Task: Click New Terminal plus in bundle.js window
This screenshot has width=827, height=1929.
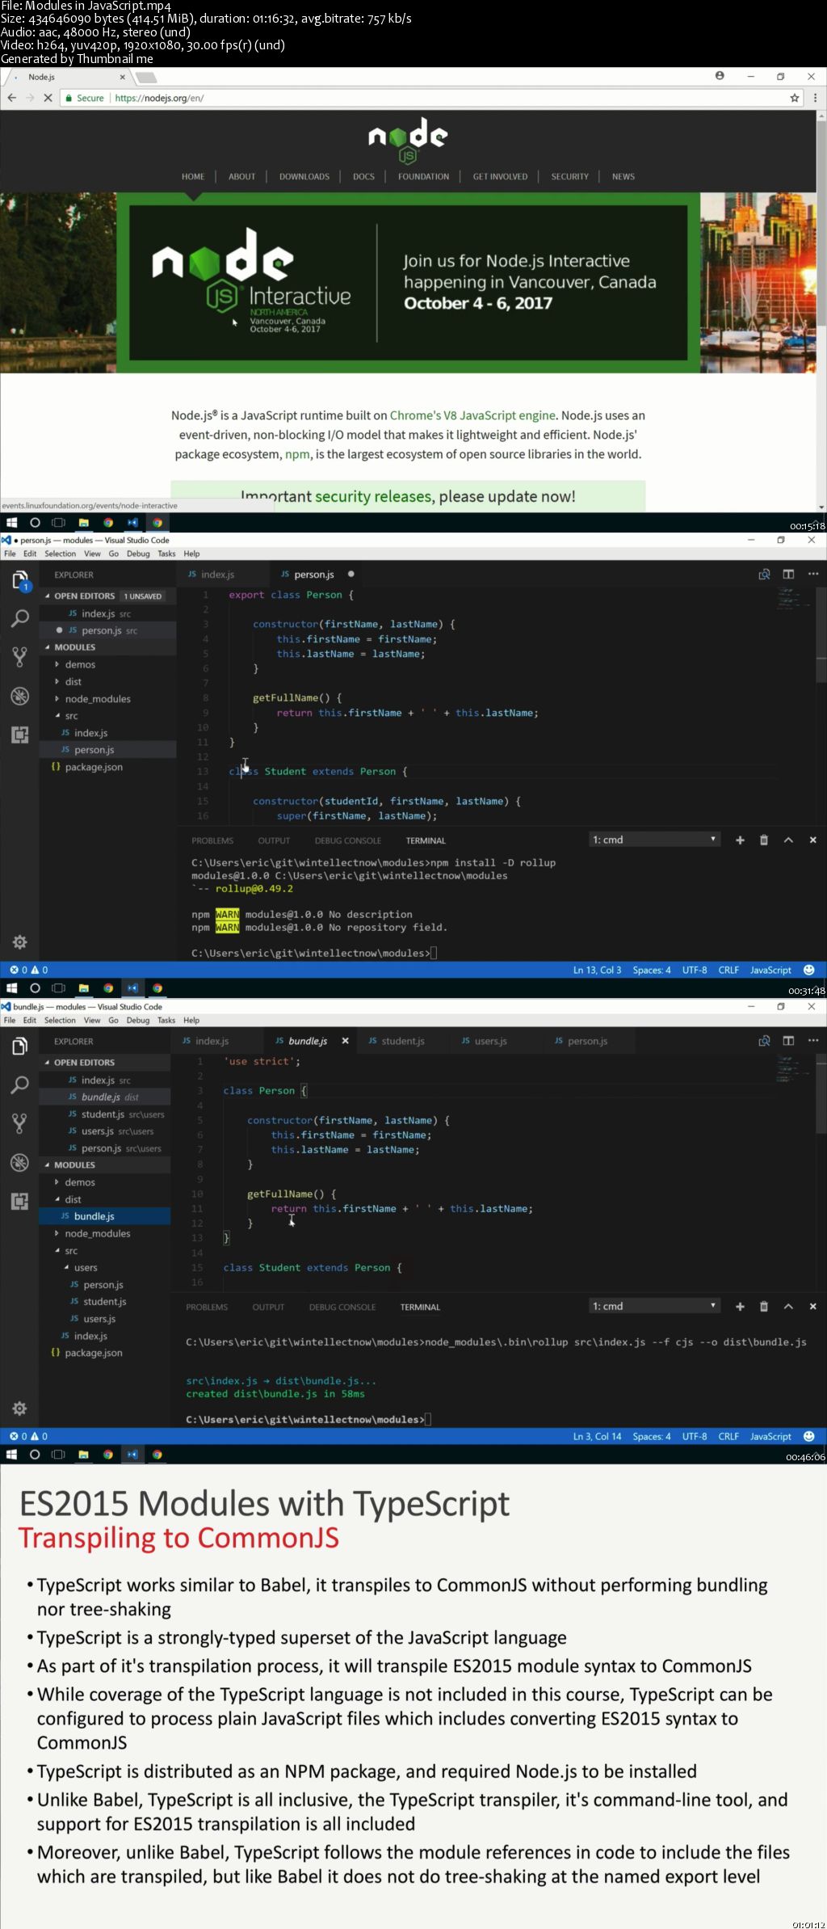Action: [740, 1307]
